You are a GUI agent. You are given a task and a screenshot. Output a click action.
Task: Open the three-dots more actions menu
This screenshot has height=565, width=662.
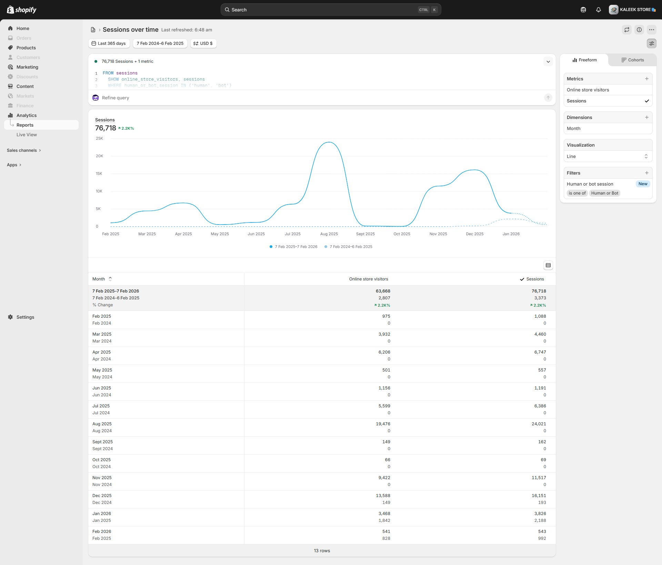tap(651, 30)
